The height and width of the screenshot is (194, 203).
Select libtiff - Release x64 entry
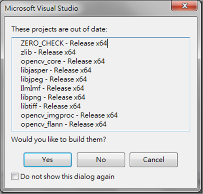[51, 106]
